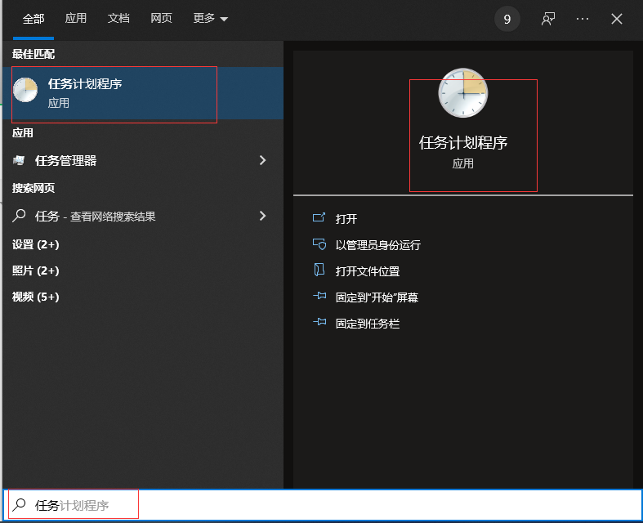
Task: Click the shield icon for admin run
Action: [x=319, y=244]
